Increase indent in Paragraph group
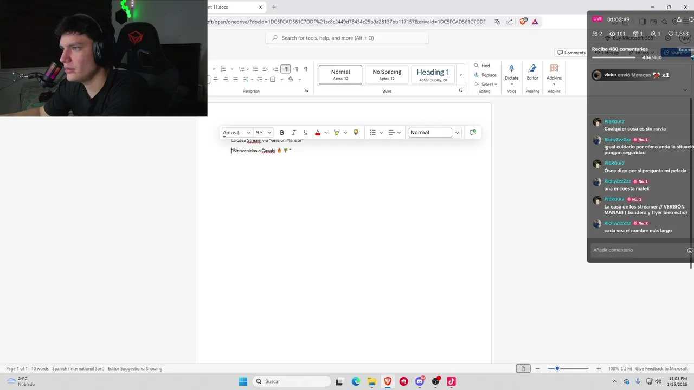This screenshot has height=390, width=694. click(x=275, y=69)
